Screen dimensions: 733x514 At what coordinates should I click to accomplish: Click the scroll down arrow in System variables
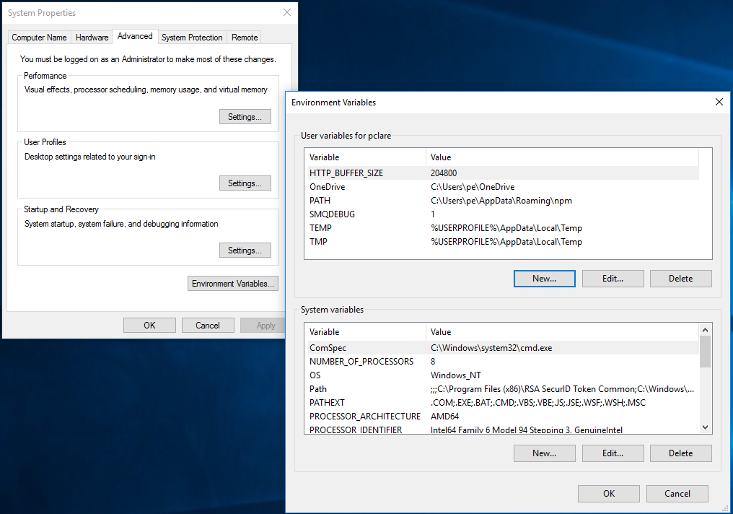[x=705, y=427]
